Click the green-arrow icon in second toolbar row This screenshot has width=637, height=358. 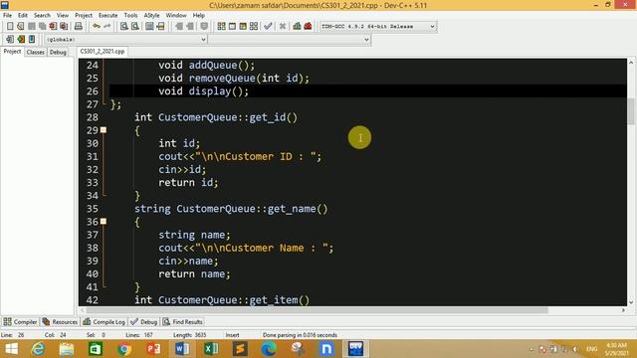pyautogui.click(x=21, y=40)
